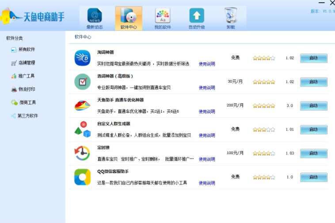The width and height of the screenshot is (335, 223).
Task: Click the 天鱼助手 直通车优化神器 title
Action: (121, 100)
